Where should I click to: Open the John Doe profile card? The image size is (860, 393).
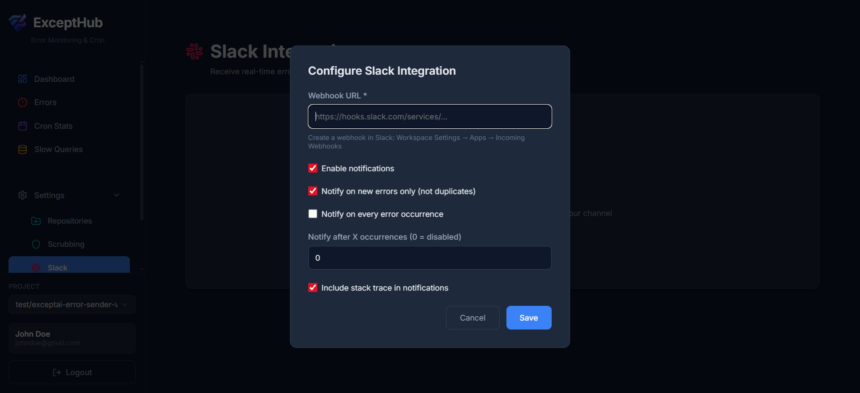pos(72,338)
